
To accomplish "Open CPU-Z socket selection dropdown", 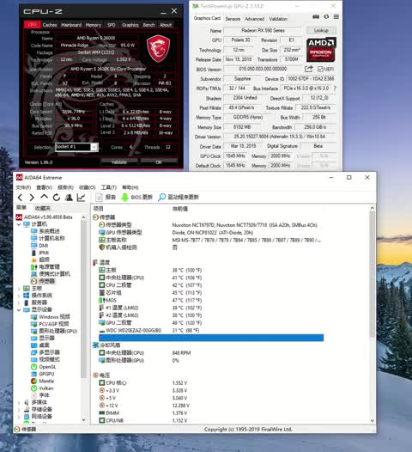I will [94, 147].
